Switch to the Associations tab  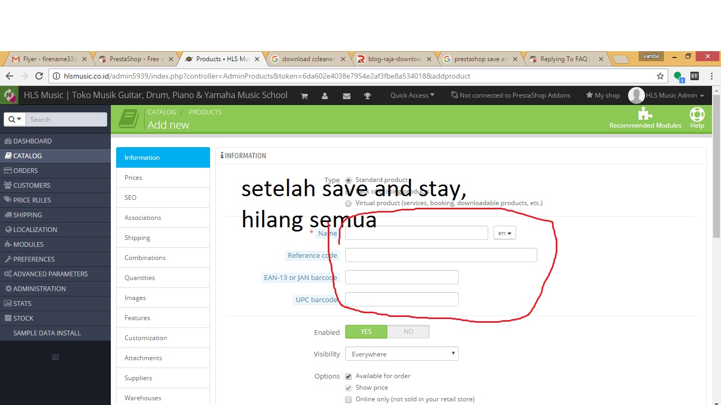click(x=163, y=218)
